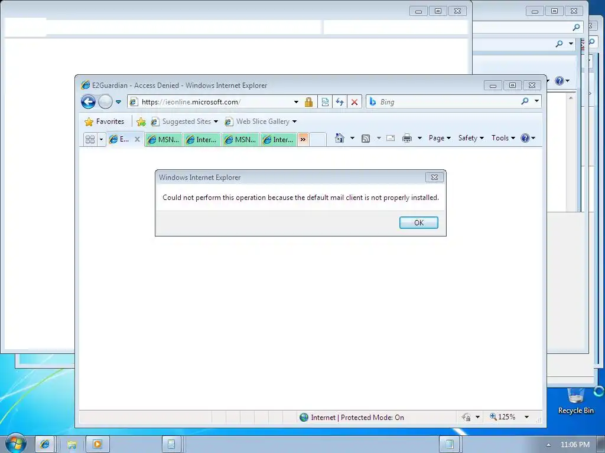Screen dimensions: 605x453
Task: Open Windows Explorer folder taskbar icon
Action: [71, 445]
